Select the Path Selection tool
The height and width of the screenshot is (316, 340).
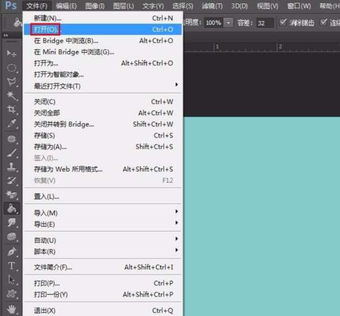(x=11, y=280)
